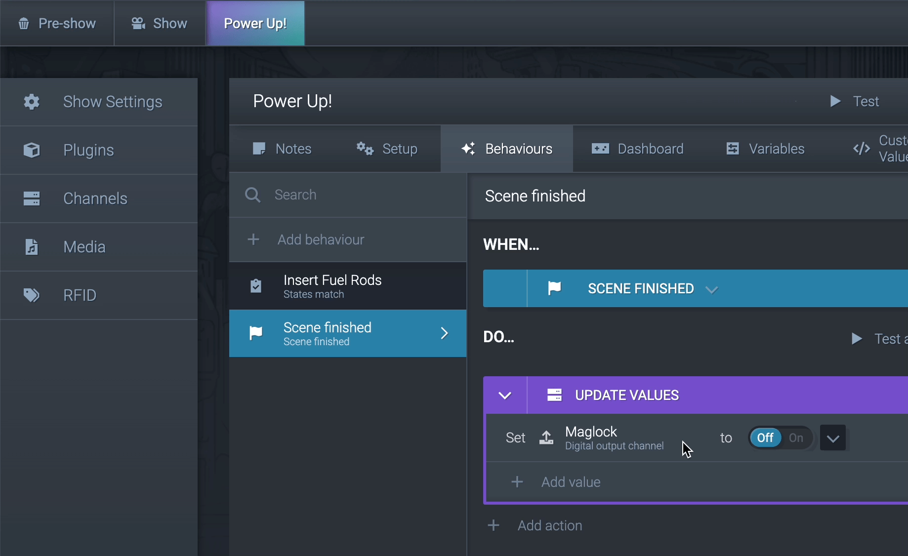This screenshot has height=556, width=908.
Task: Switch Maglock value to On
Action: tap(796, 437)
